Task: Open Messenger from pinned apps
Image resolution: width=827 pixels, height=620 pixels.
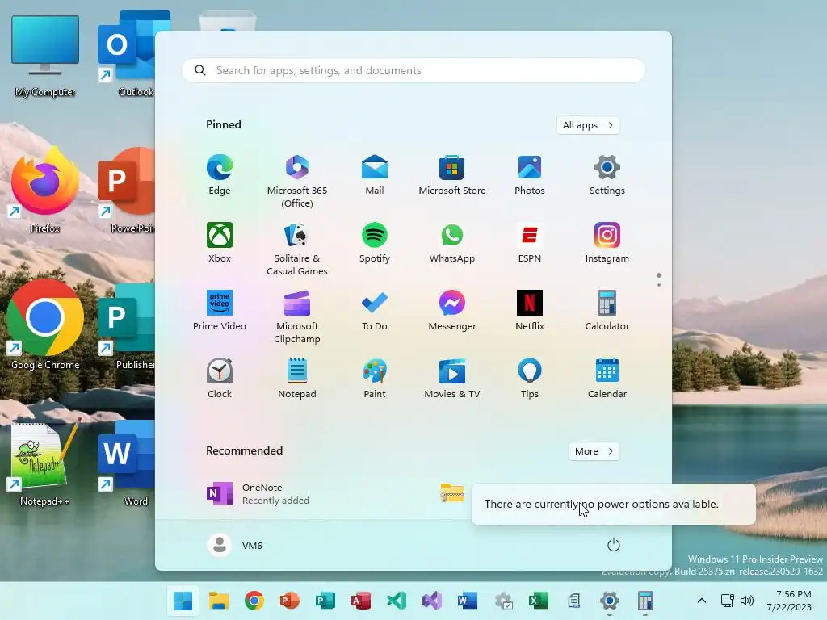Action: 452,311
